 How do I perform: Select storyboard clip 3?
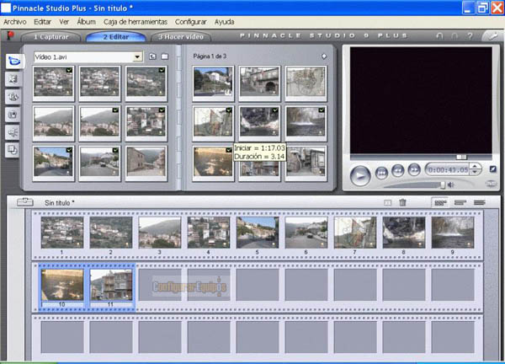click(160, 233)
